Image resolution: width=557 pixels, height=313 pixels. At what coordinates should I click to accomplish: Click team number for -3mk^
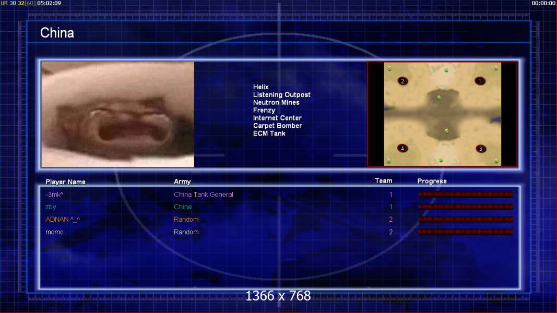click(391, 195)
